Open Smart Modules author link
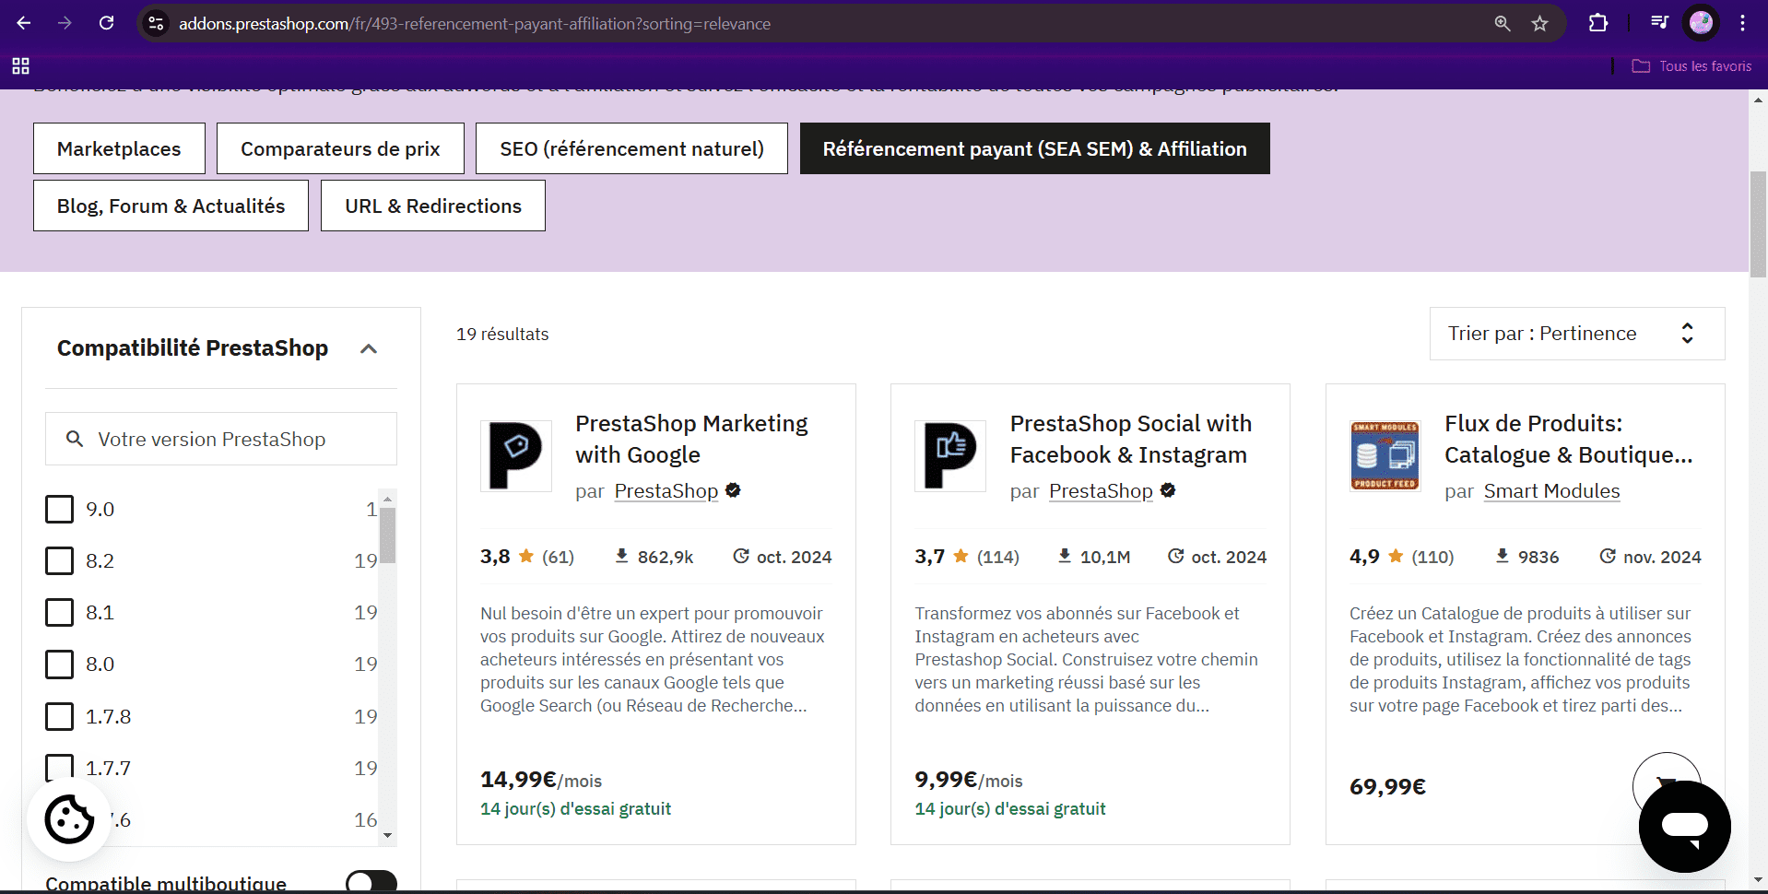Image resolution: width=1768 pixels, height=894 pixels. 1551,491
